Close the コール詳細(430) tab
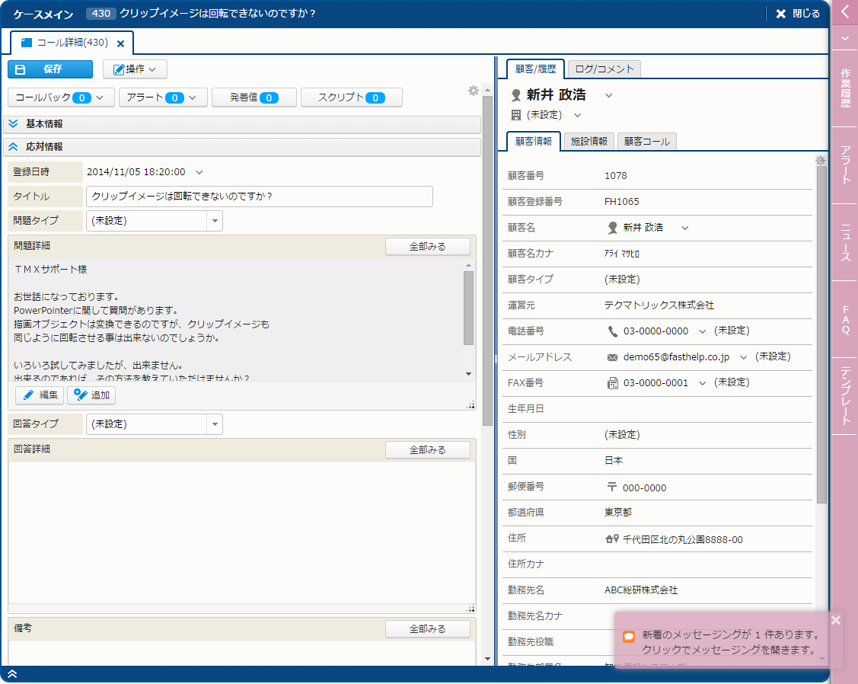858x684 pixels. click(x=120, y=43)
